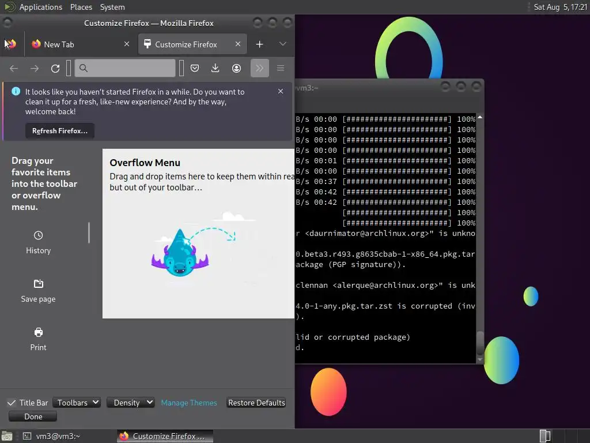Open the Places menu

(81, 7)
